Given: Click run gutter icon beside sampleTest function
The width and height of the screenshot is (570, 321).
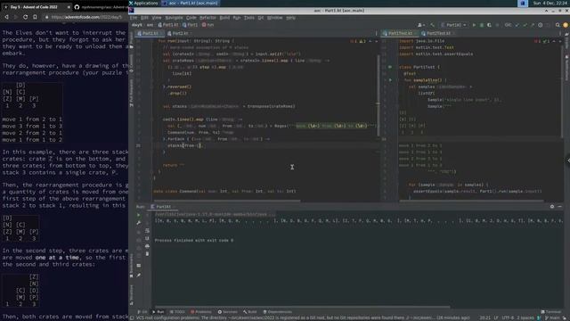Looking at the screenshot, I should 390,80.
